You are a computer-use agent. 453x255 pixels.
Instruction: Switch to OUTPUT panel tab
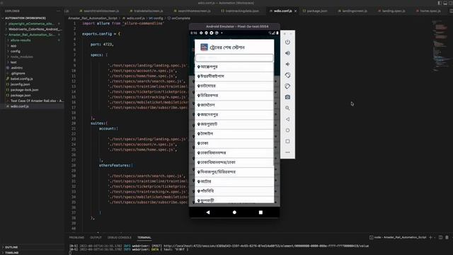pyautogui.click(x=96, y=237)
